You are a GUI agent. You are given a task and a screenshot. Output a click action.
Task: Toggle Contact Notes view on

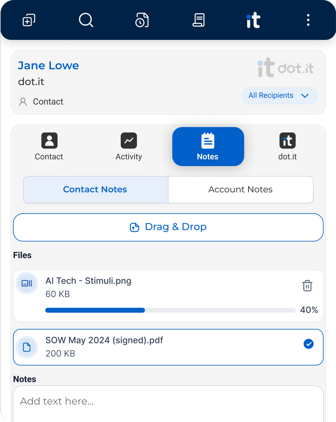point(95,189)
